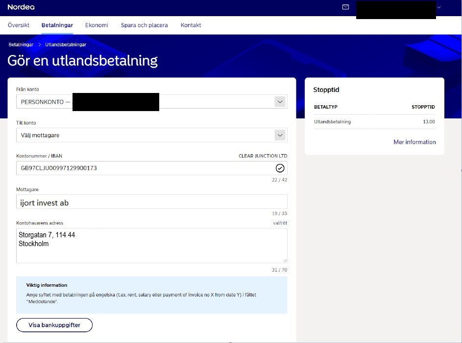The width and height of the screenshot is (462, 343).
Task: Open the Ekonomi tab
Action: [x=97, y=25]
